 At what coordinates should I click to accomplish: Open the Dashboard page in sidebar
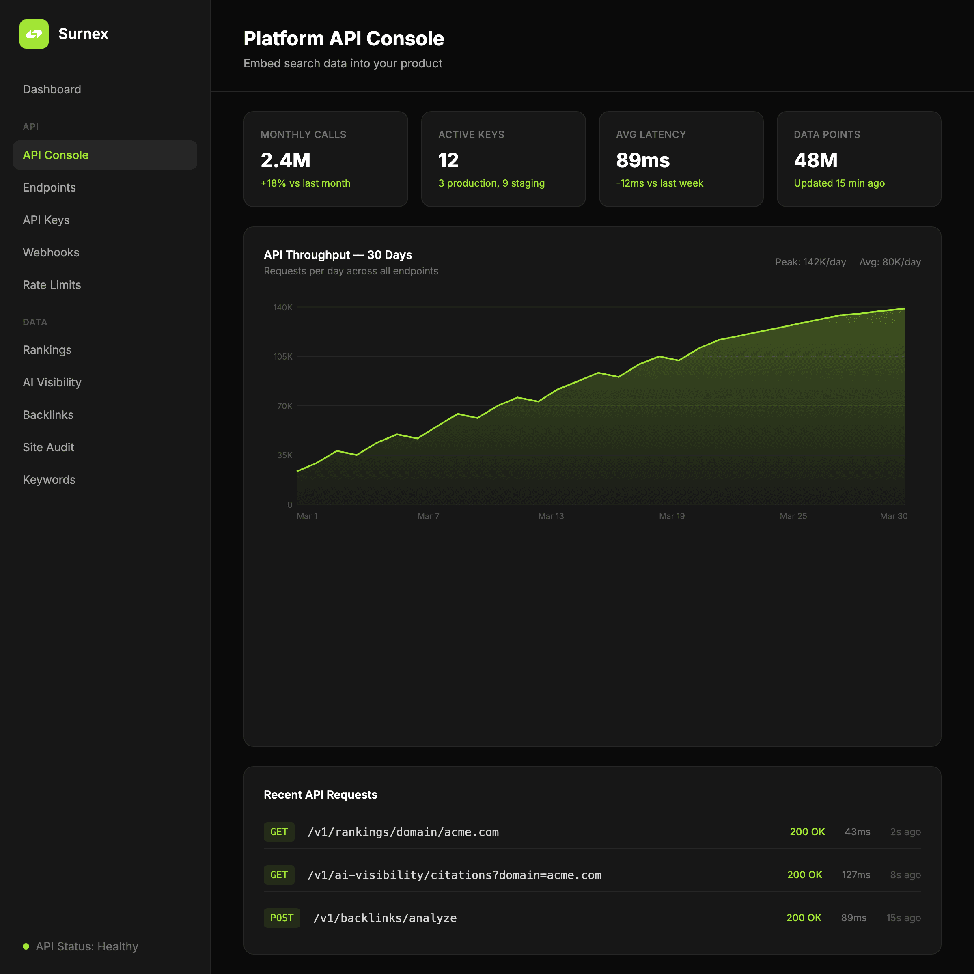coord(52,89)
